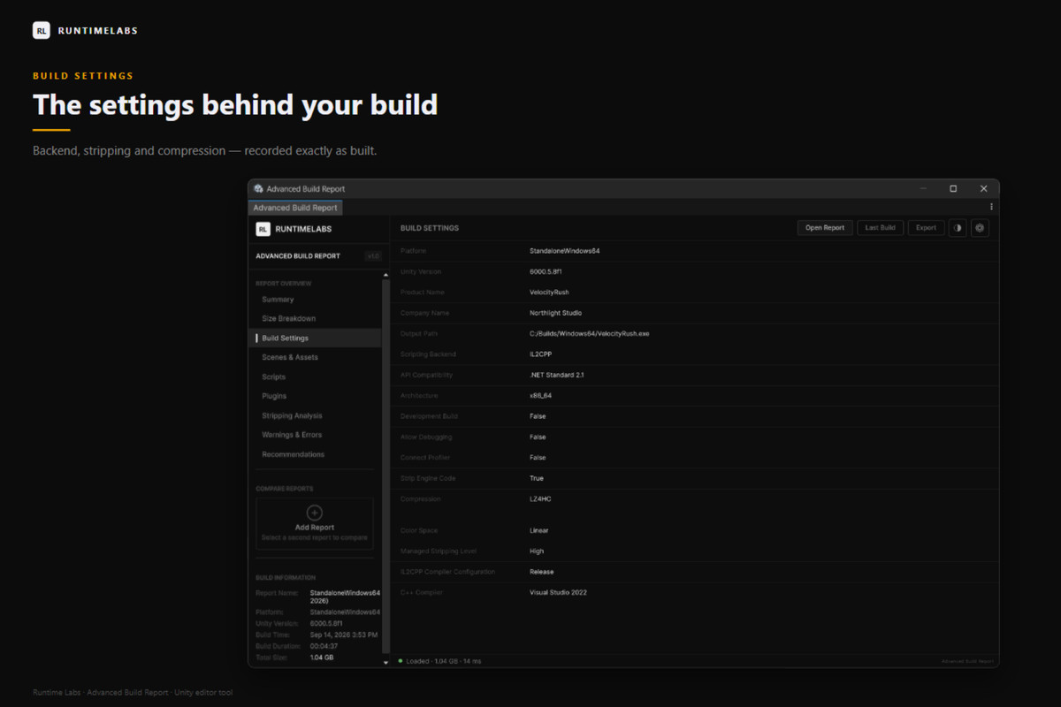Add Report to compare
1061x707 pixels.
click(315, 522)
